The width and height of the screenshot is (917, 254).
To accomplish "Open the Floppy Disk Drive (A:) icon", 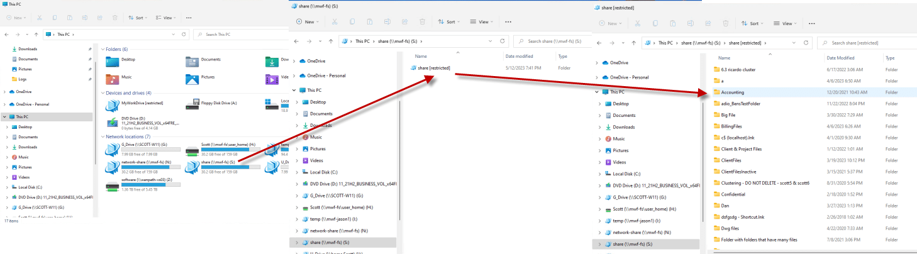I will pos(192,105).
